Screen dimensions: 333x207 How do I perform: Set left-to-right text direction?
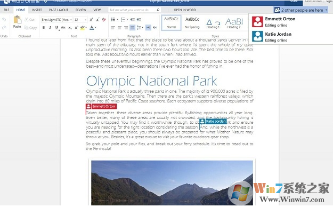(x=148, y=28)
